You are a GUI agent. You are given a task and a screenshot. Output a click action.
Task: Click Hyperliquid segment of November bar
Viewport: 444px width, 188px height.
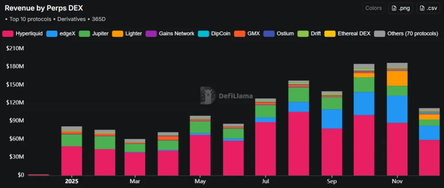coord(397,149)
